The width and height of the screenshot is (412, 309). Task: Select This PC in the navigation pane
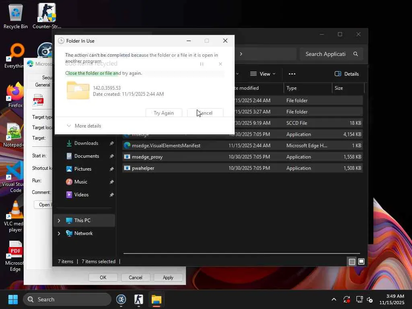click(x=84, y=220)
